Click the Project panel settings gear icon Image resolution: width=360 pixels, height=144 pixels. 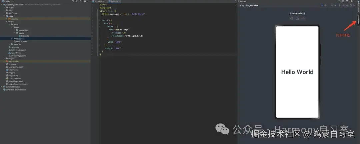pos(85,1)
